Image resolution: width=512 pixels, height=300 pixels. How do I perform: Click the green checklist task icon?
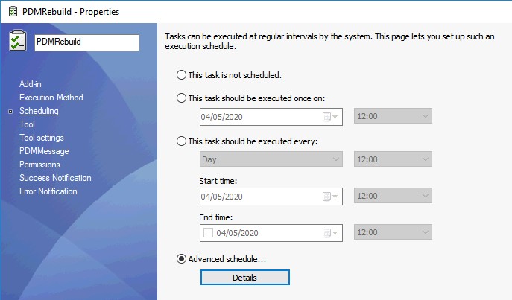(x=19, y=42)
